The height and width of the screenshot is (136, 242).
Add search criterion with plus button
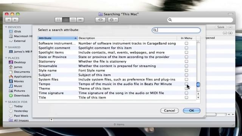pyautogui.click(x=230, y=33)
